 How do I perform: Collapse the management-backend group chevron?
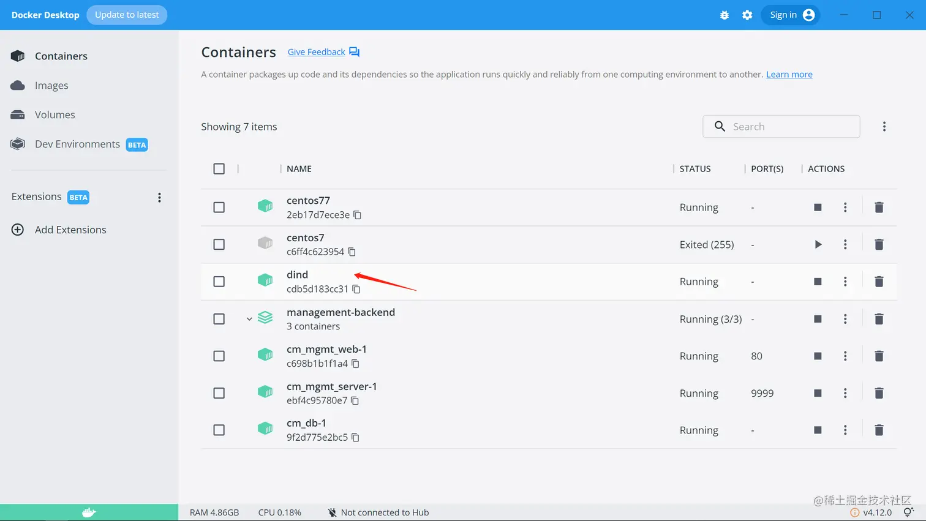(x=249, y=319)
